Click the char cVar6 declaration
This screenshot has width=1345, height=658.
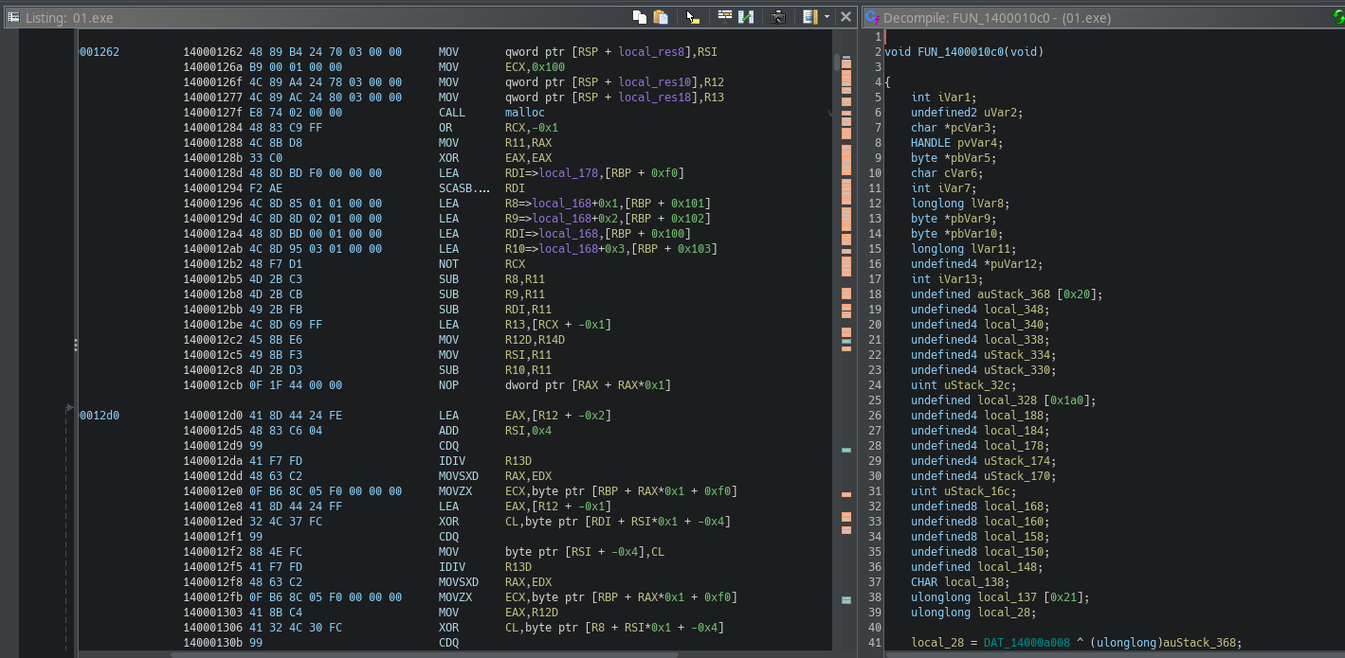[x=947, y=173]
